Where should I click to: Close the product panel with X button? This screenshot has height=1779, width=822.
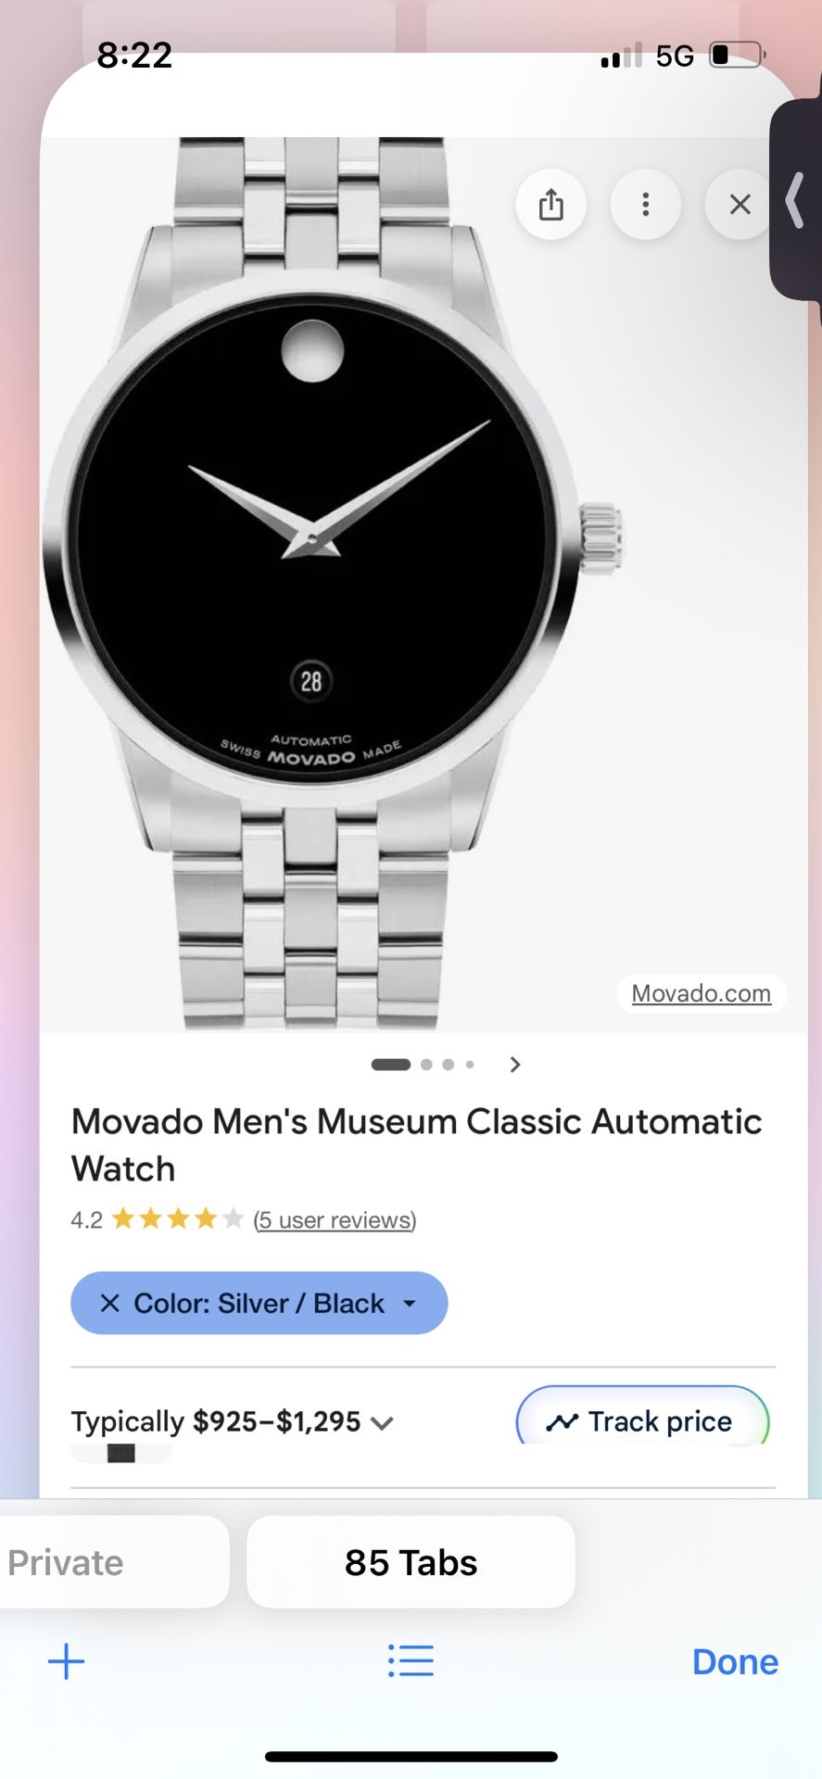pyautogui.click(x=740, y=204)
